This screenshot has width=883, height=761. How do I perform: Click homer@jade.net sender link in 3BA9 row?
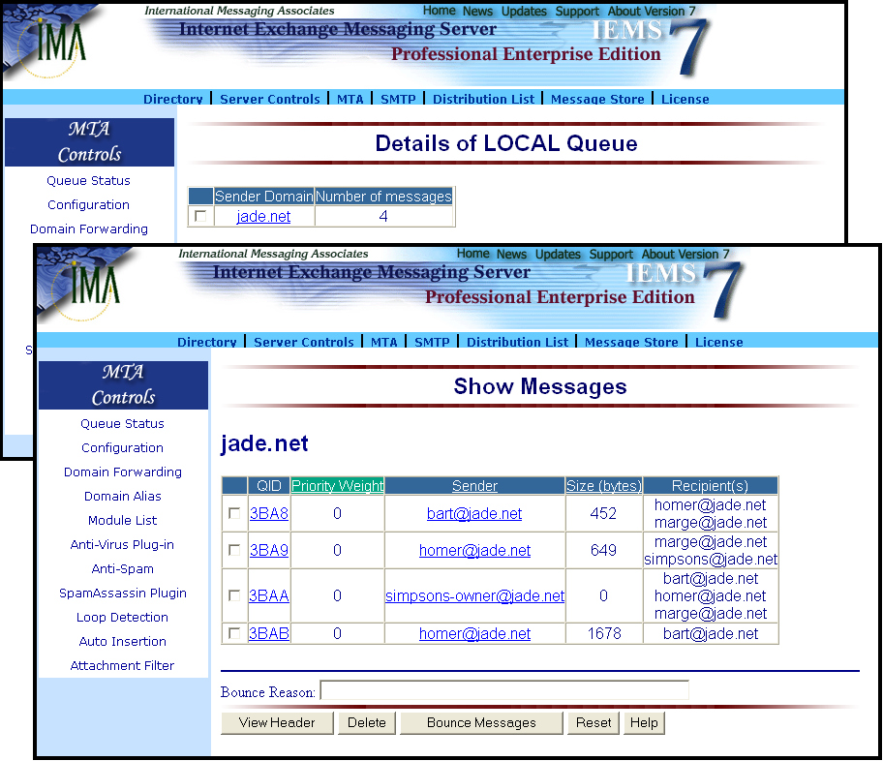click(x=474, y=550)
